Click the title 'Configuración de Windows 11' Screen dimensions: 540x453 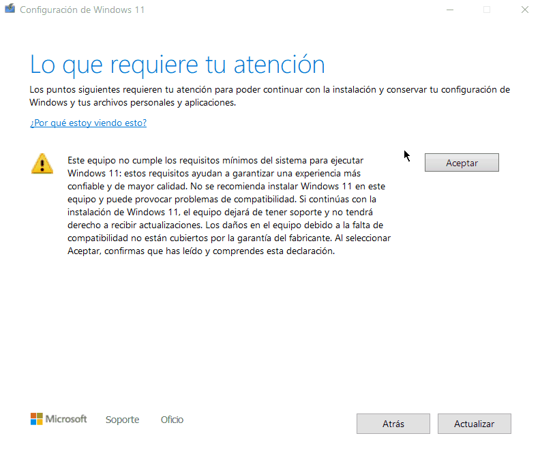(x=82, y=10)
